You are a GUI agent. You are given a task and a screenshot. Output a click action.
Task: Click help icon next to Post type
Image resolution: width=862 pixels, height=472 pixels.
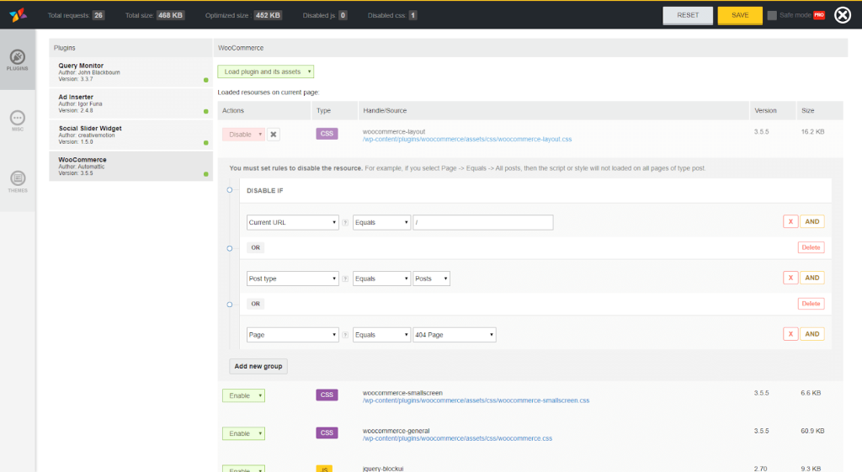point(345,278)
